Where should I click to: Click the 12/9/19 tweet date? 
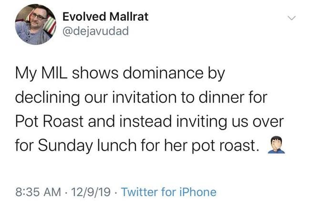[91, 192]
